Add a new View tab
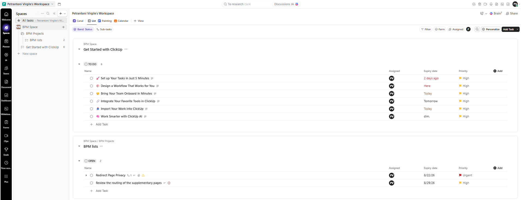Screen dimensions: 521x200 tap(139, 21)
